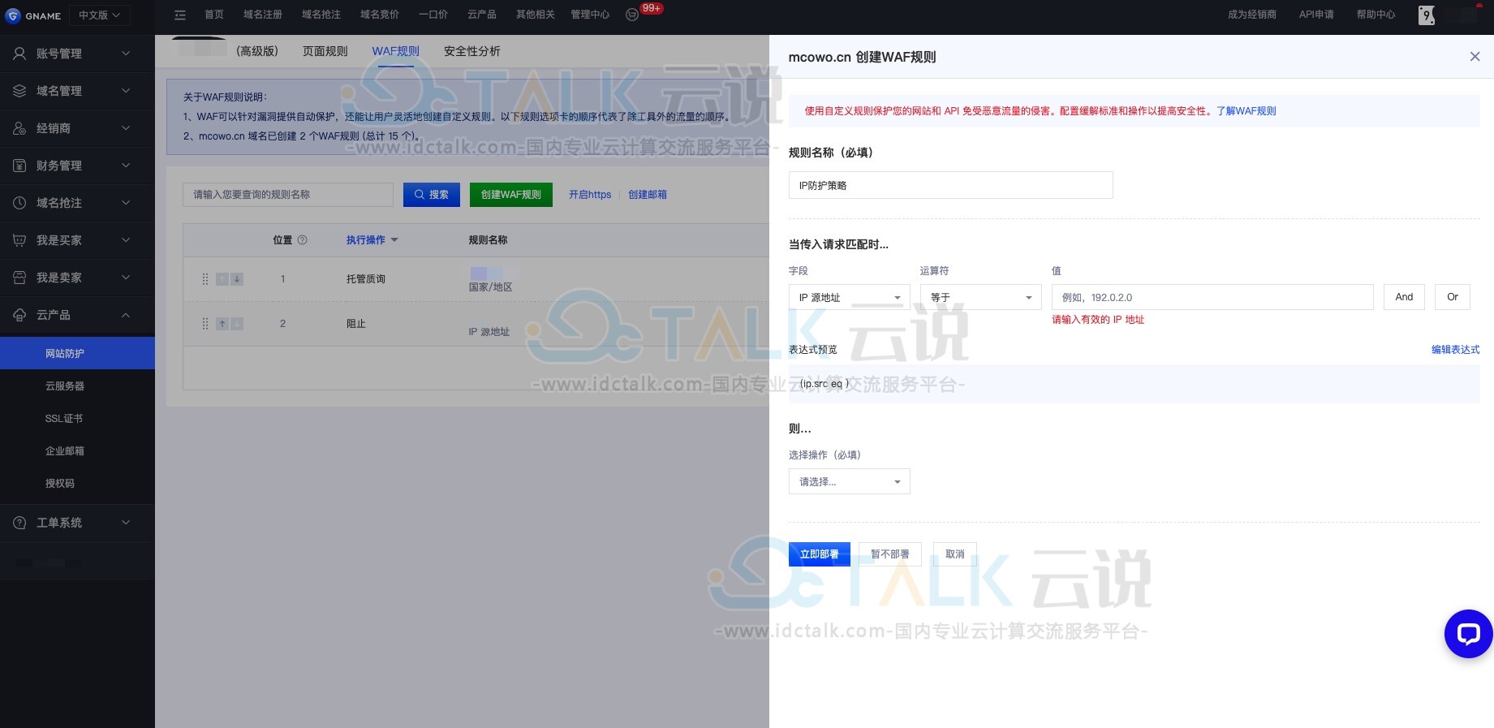
Task: Select 网站防护 in the sidebar
Action: coord(77,354)
